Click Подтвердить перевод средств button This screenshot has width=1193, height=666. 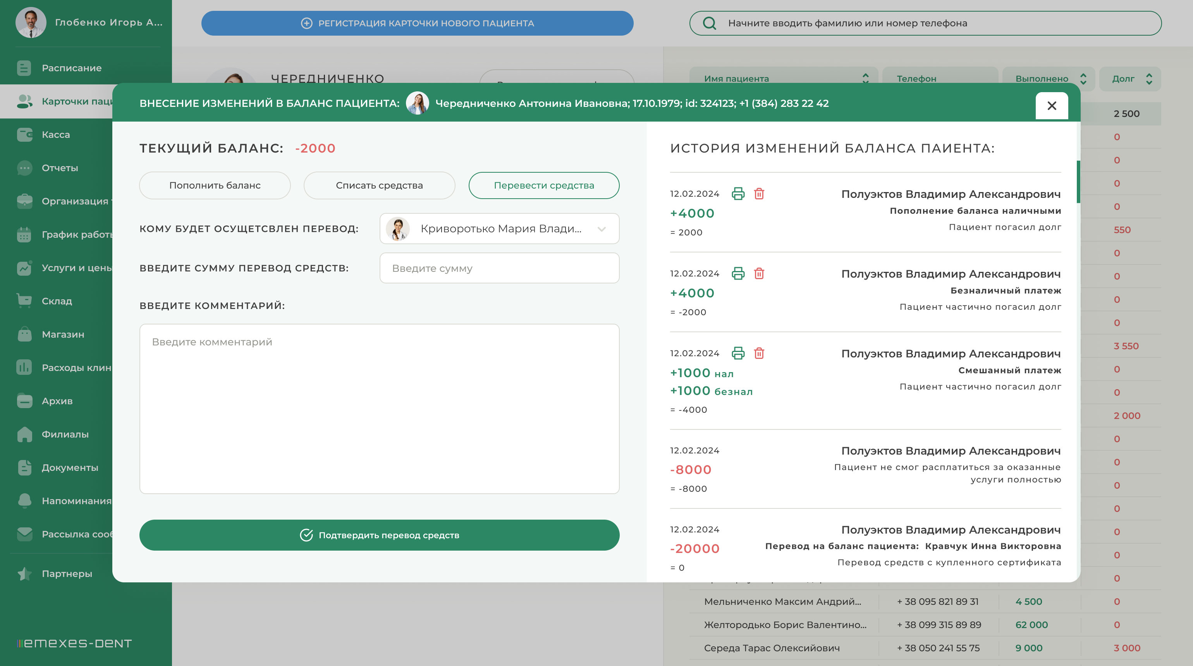click(x=379, y=535)
